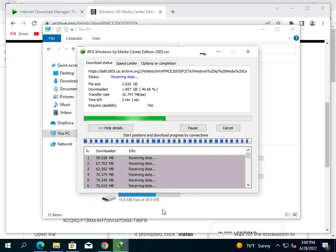Open Chrome profile avatar
The width and height of the screenshot is (336, 252).
pyautogui.click(x=312, y=23)
